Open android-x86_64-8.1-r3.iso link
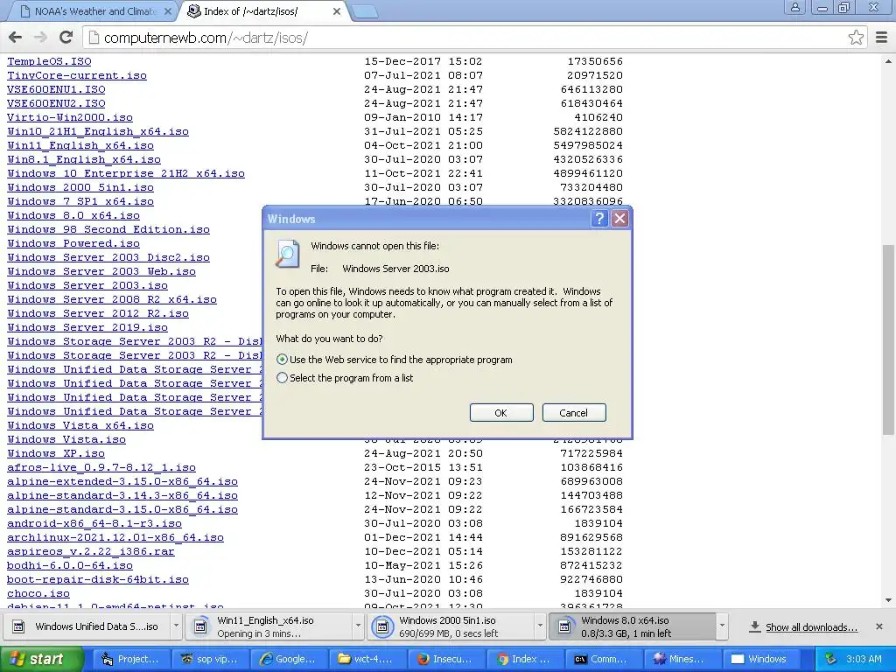 94,523
